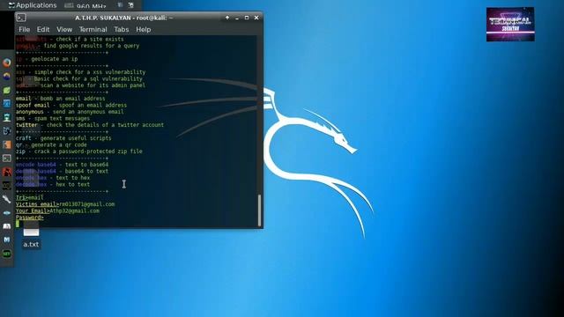
Task: Click 'twitter - check the details' line
Action: pyautogui.click(x=90, y=125)
